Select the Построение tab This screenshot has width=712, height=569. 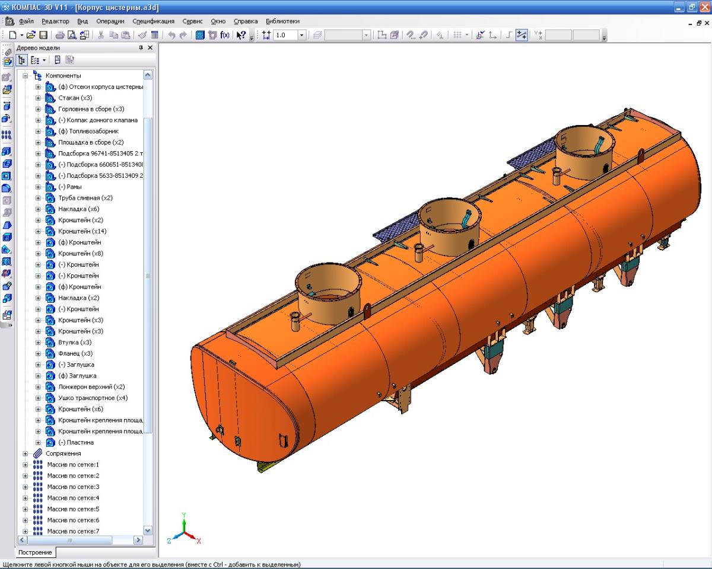35,552
